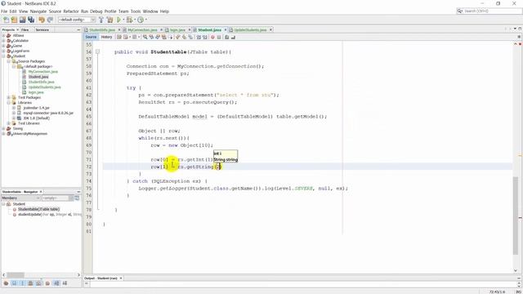
Task: Collapse the Libraries node
Action: pos(9,103)
